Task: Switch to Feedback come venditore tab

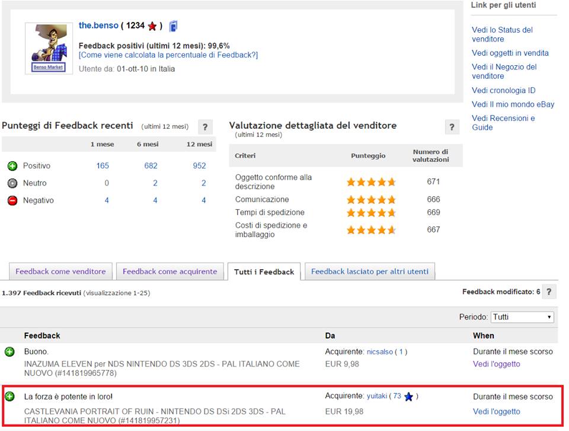Action: [60, 272]
